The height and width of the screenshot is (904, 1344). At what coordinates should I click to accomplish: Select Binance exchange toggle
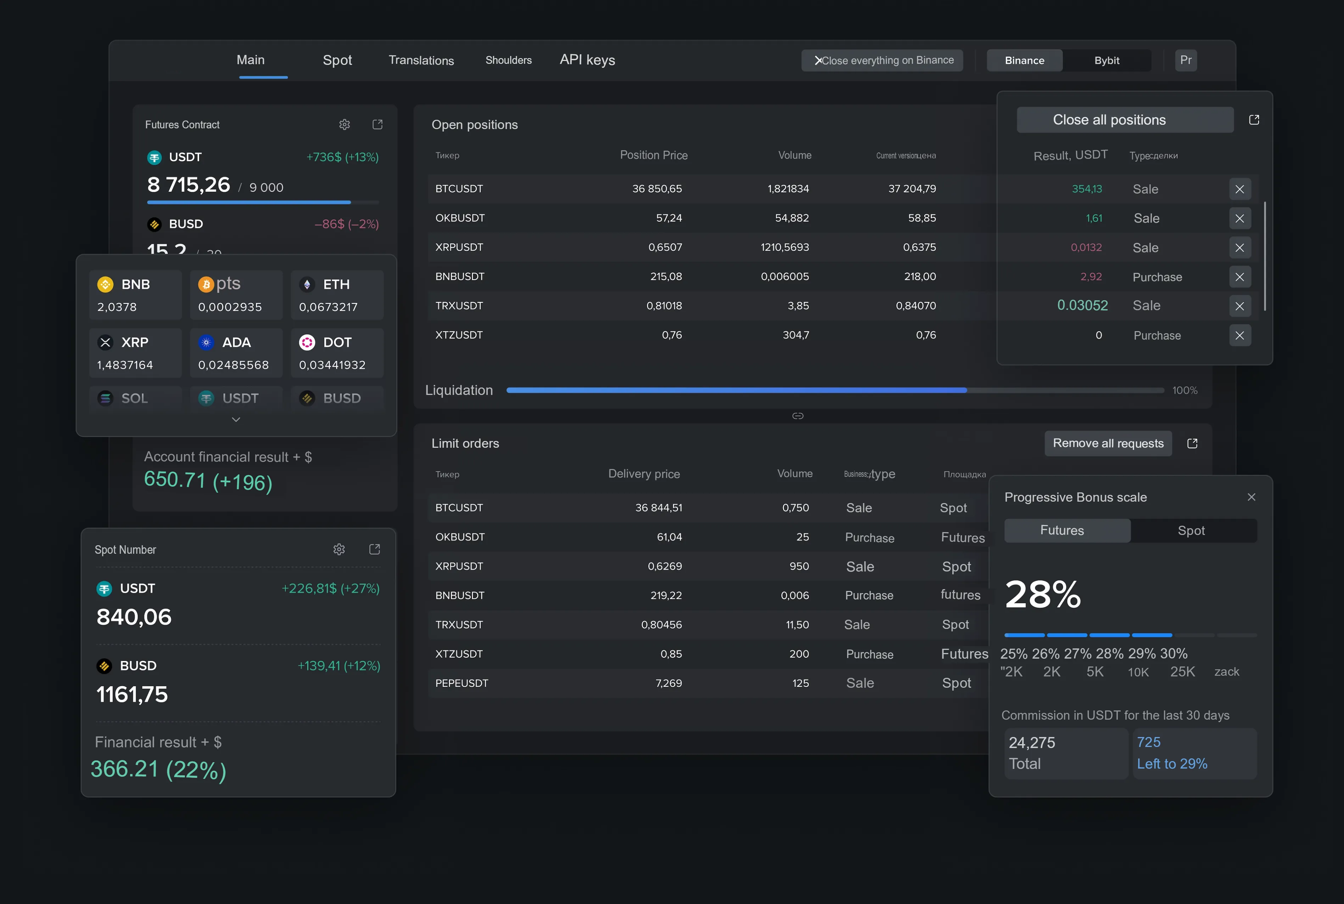pyautogui.click(x=1024, y=61)
